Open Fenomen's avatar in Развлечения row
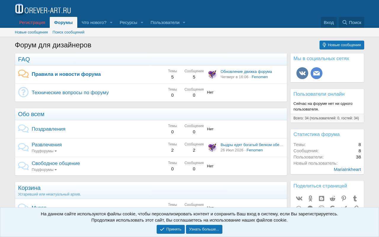The width and height of the screenshot is (379, 237). [x=212, y=147]
